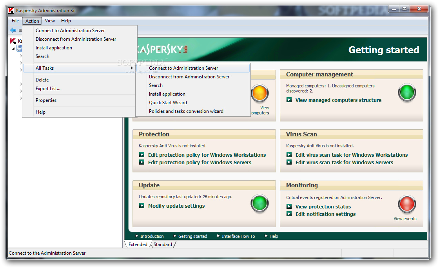Click the Virus Scan section header
This screenshot has width=439, height=268.
(x=351, y=134)
